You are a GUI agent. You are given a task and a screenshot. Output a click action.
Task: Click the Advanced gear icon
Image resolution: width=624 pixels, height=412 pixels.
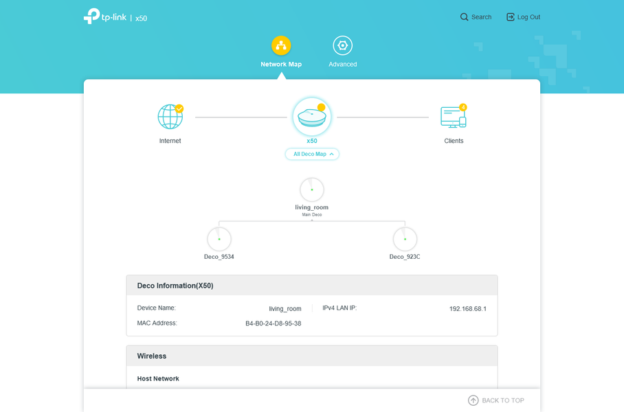pos(343,45)
